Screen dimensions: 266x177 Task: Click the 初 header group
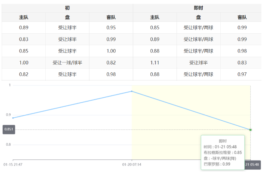pos(67,8)
